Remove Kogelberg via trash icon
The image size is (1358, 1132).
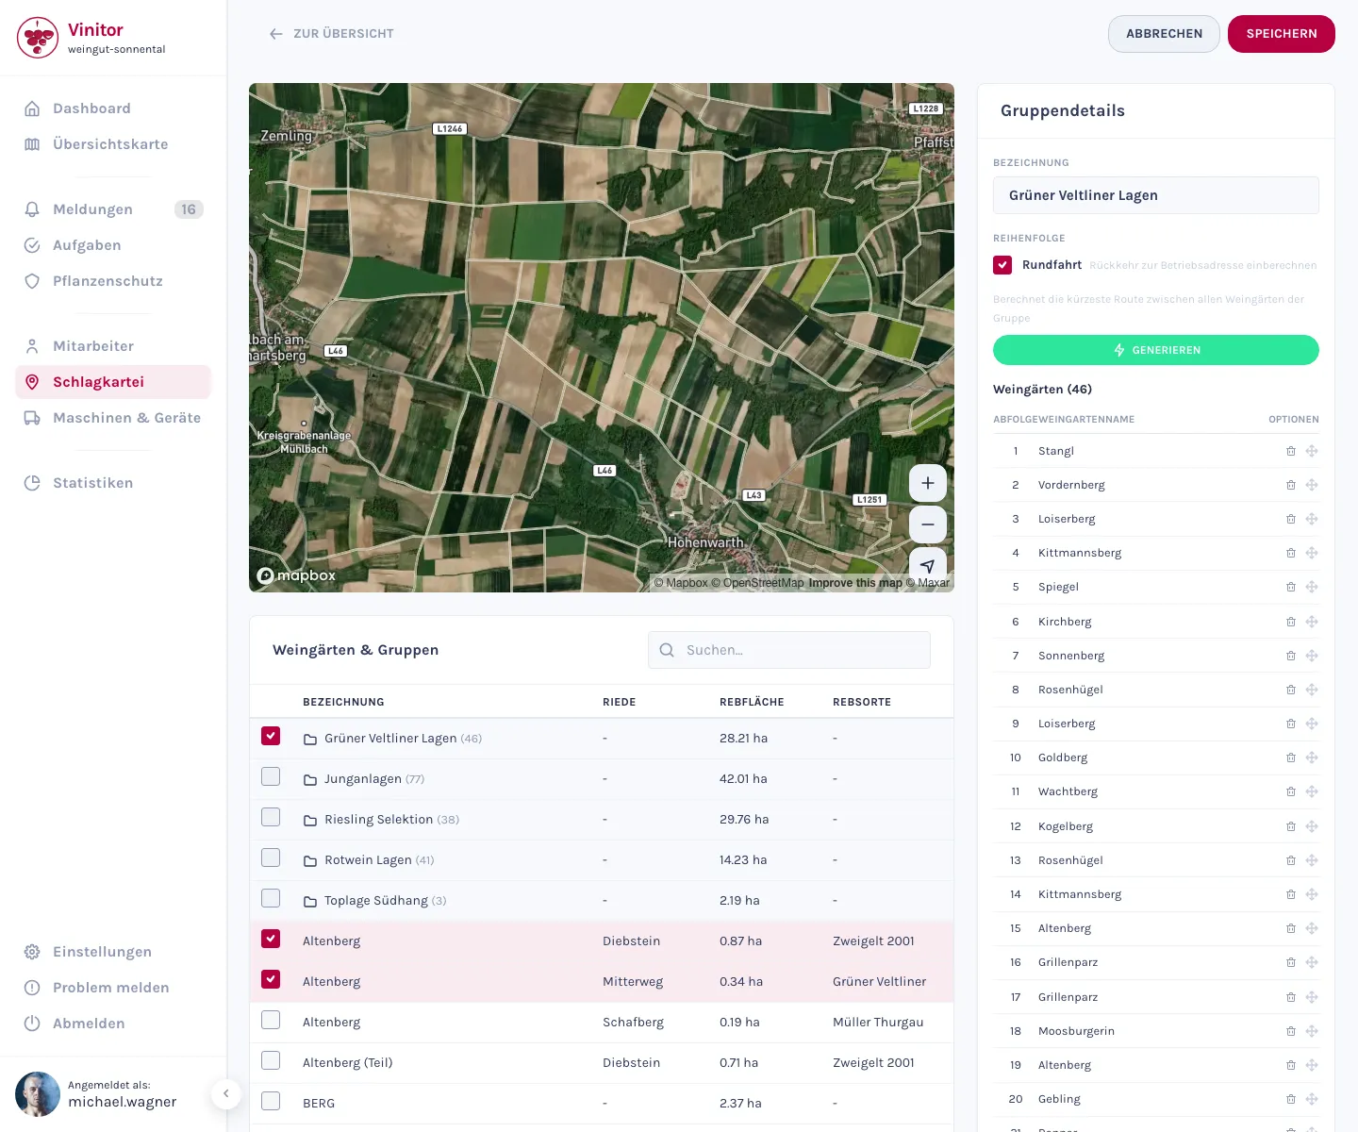[x=1291, y=826]
